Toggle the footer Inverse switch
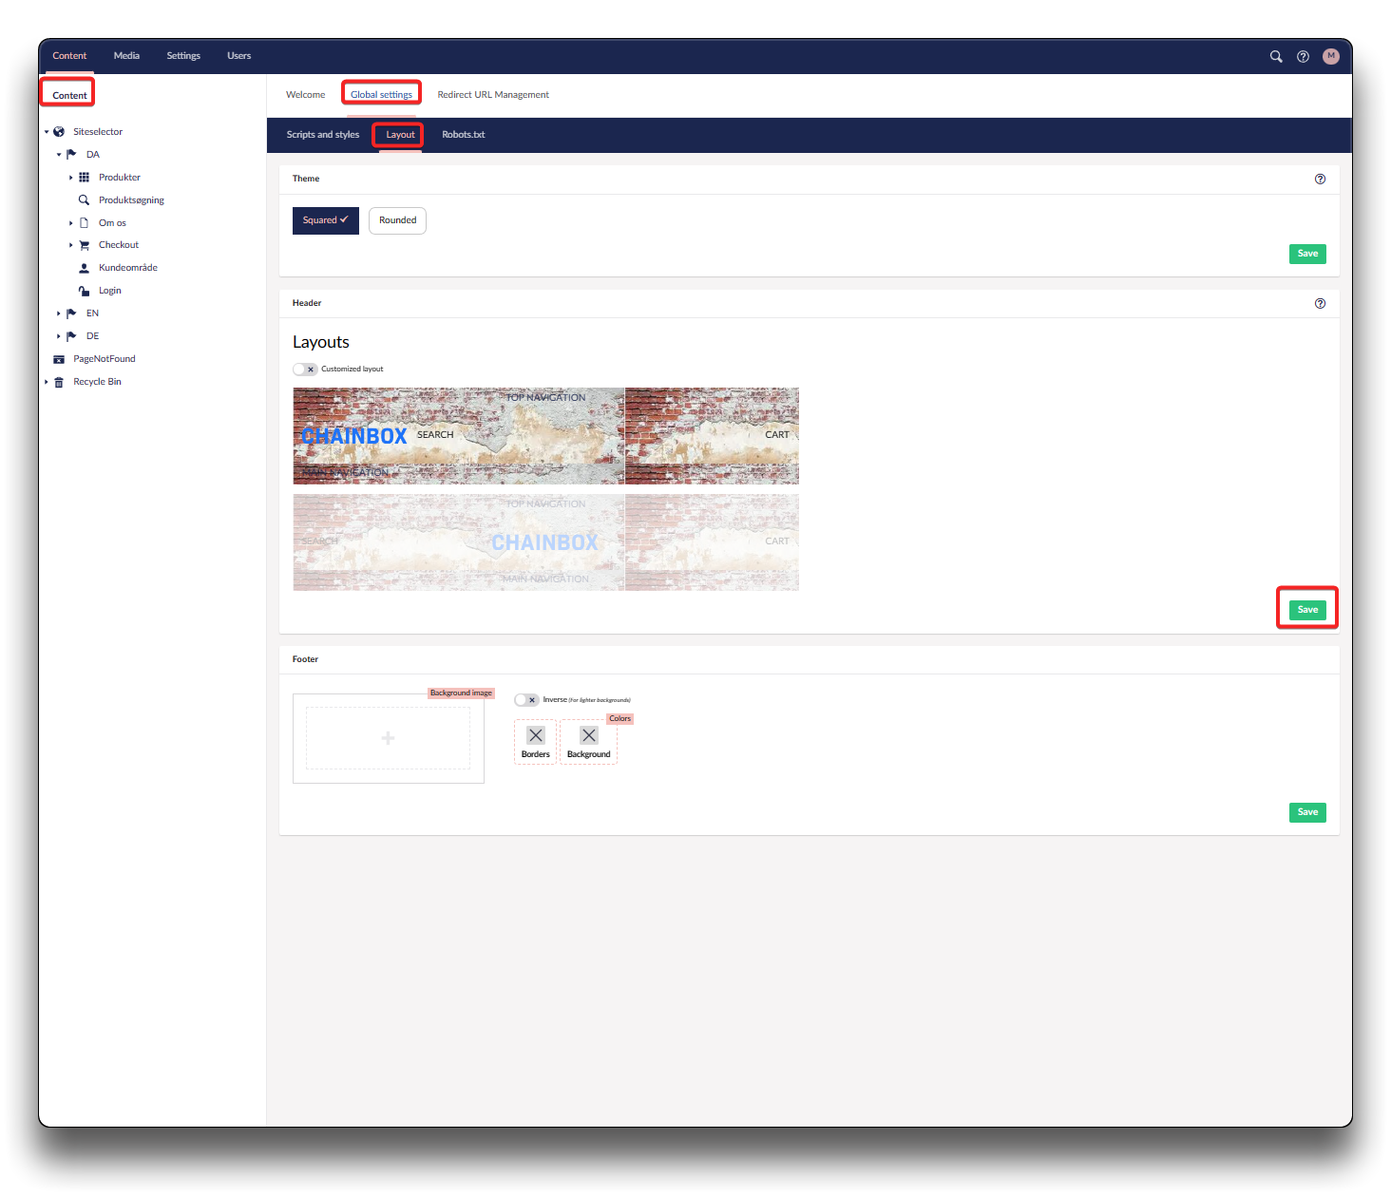 (x=526, y=700)
